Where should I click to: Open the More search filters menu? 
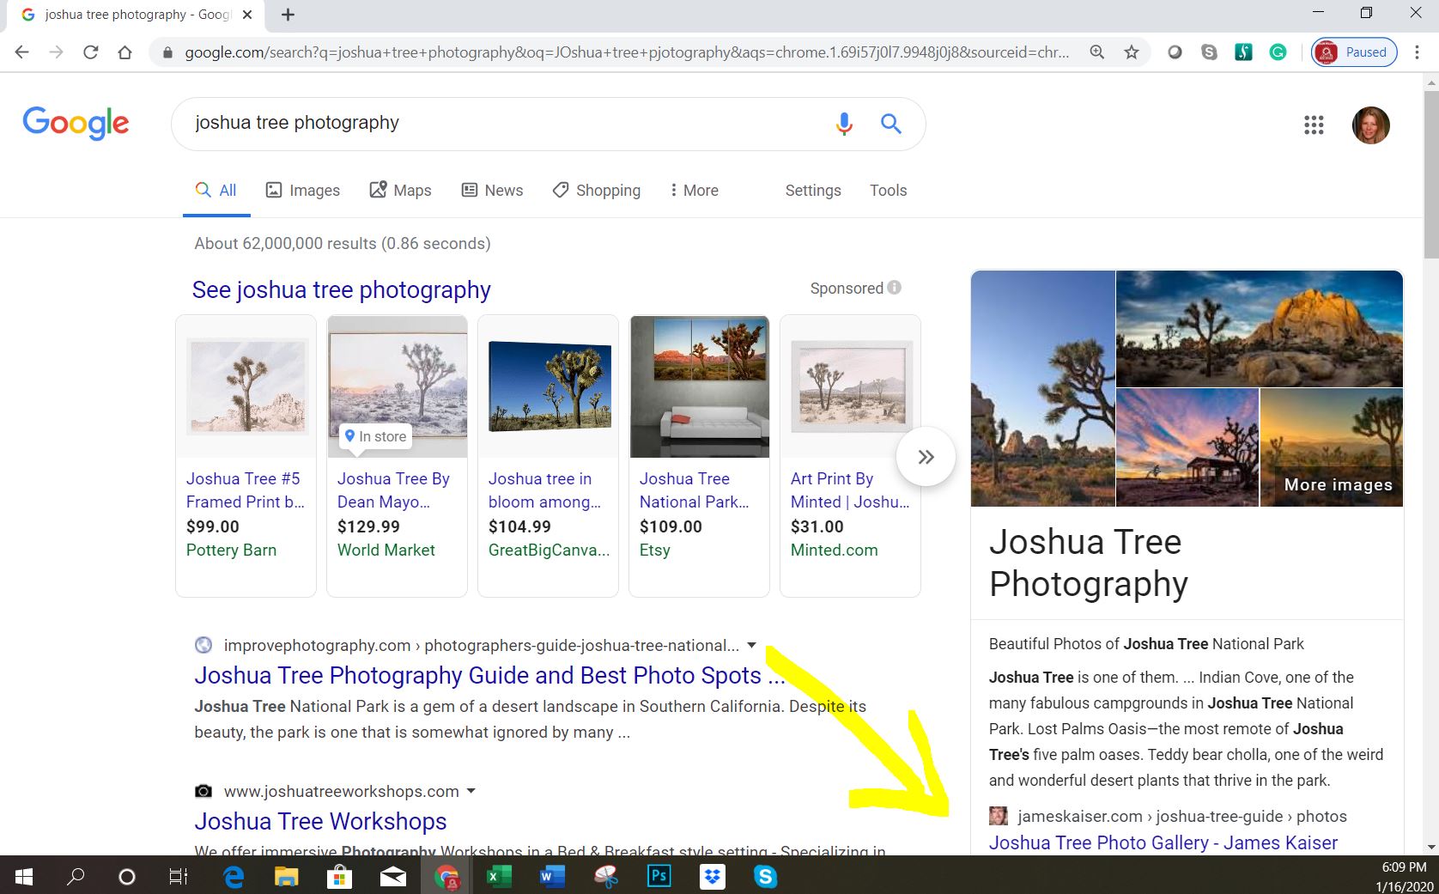[x=694, y=191]
